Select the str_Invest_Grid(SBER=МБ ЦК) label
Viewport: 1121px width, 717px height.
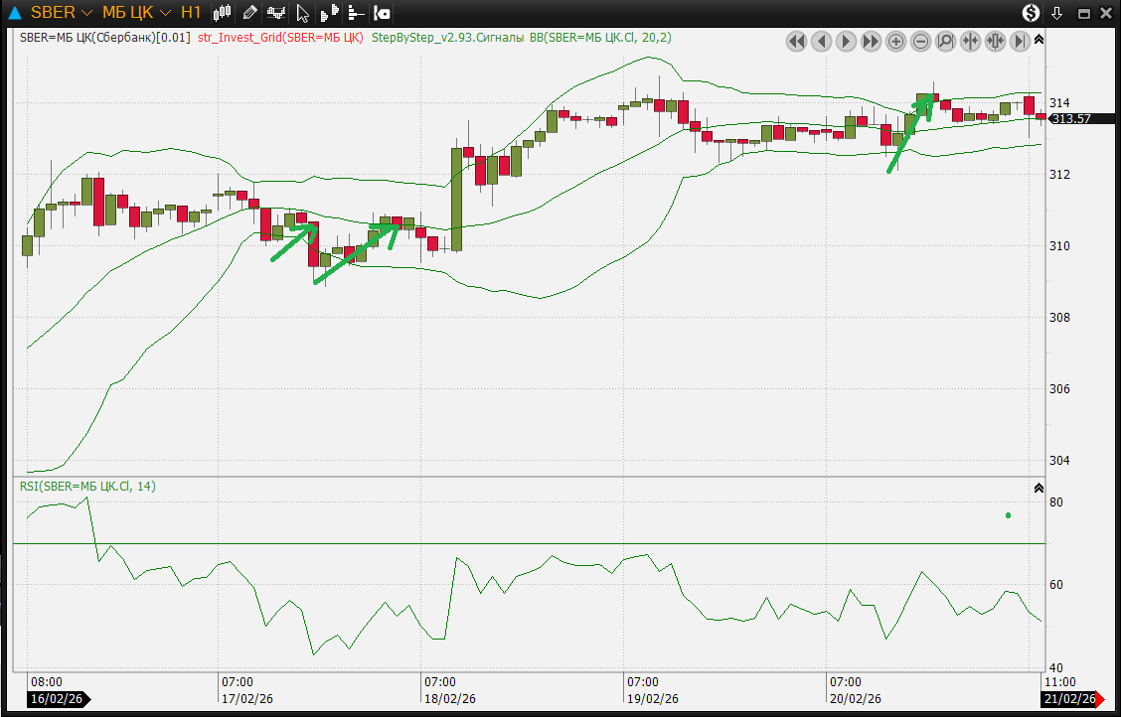coord(280,38)
